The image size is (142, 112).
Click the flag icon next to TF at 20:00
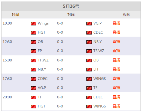(34, 97)
